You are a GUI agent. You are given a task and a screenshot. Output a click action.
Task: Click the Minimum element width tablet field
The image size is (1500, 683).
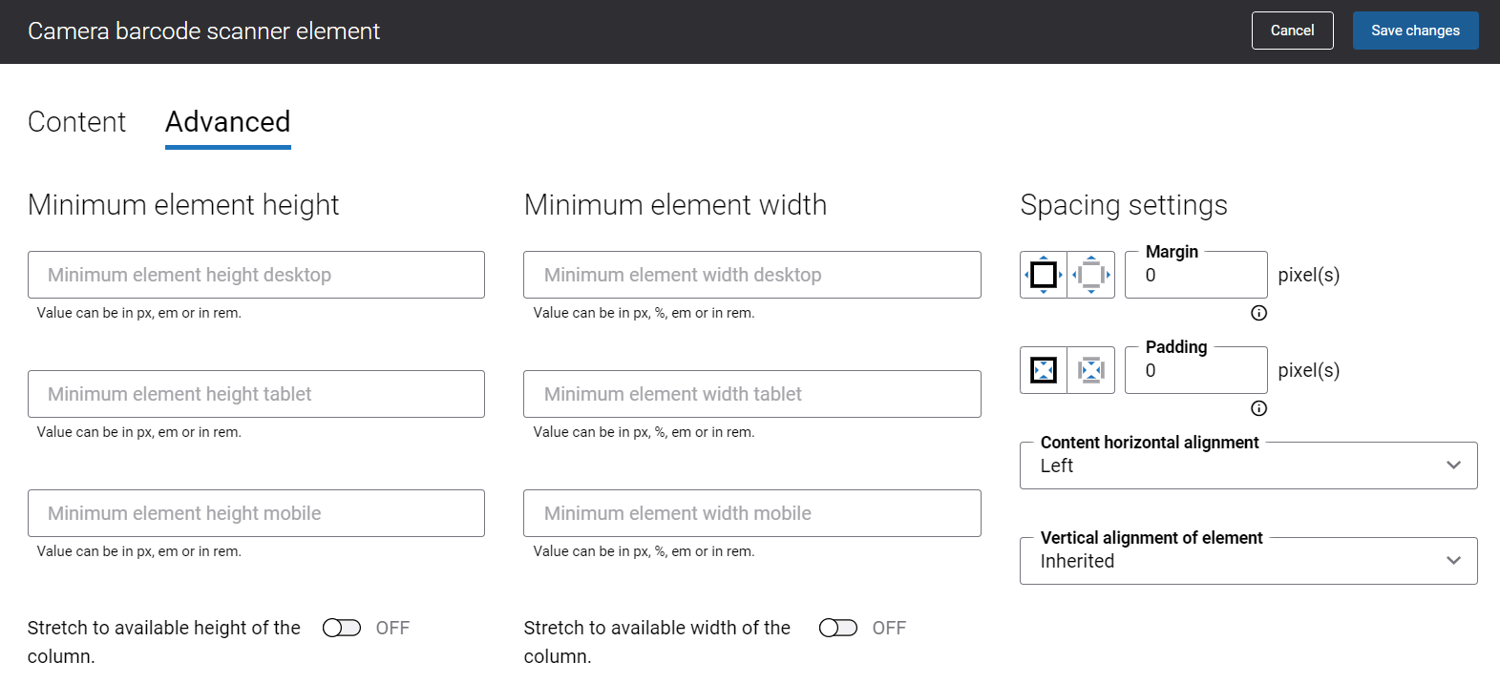(x=751, y=394)
